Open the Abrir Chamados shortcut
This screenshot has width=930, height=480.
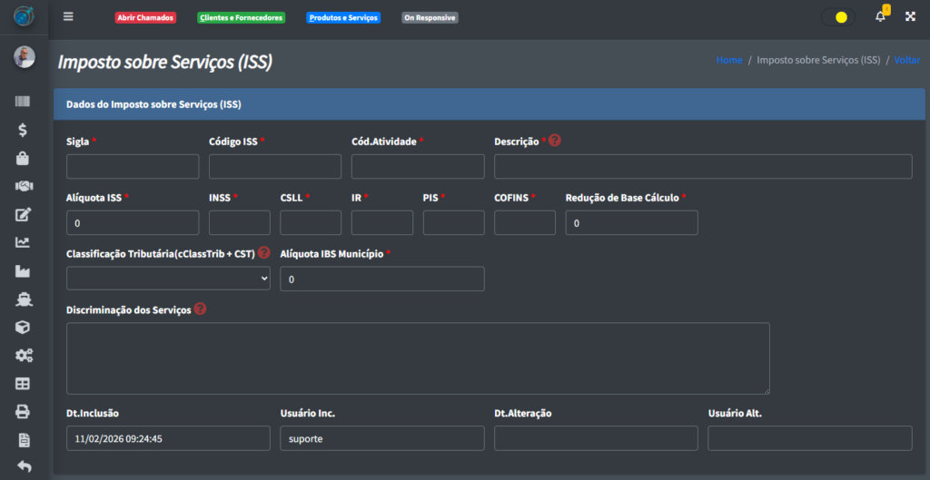145,17
